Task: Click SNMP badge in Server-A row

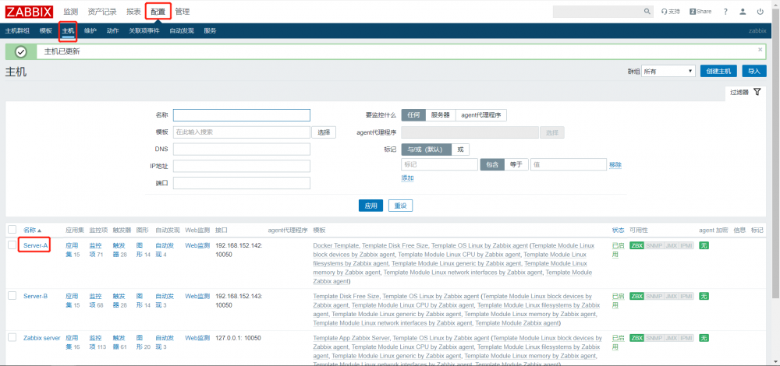Action: tap(654, 245)
